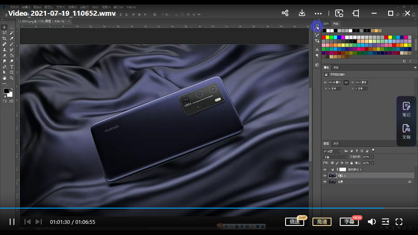Open the Edit Toolbar three-dots button
This screenshot has width=418, height=235.
4,84
